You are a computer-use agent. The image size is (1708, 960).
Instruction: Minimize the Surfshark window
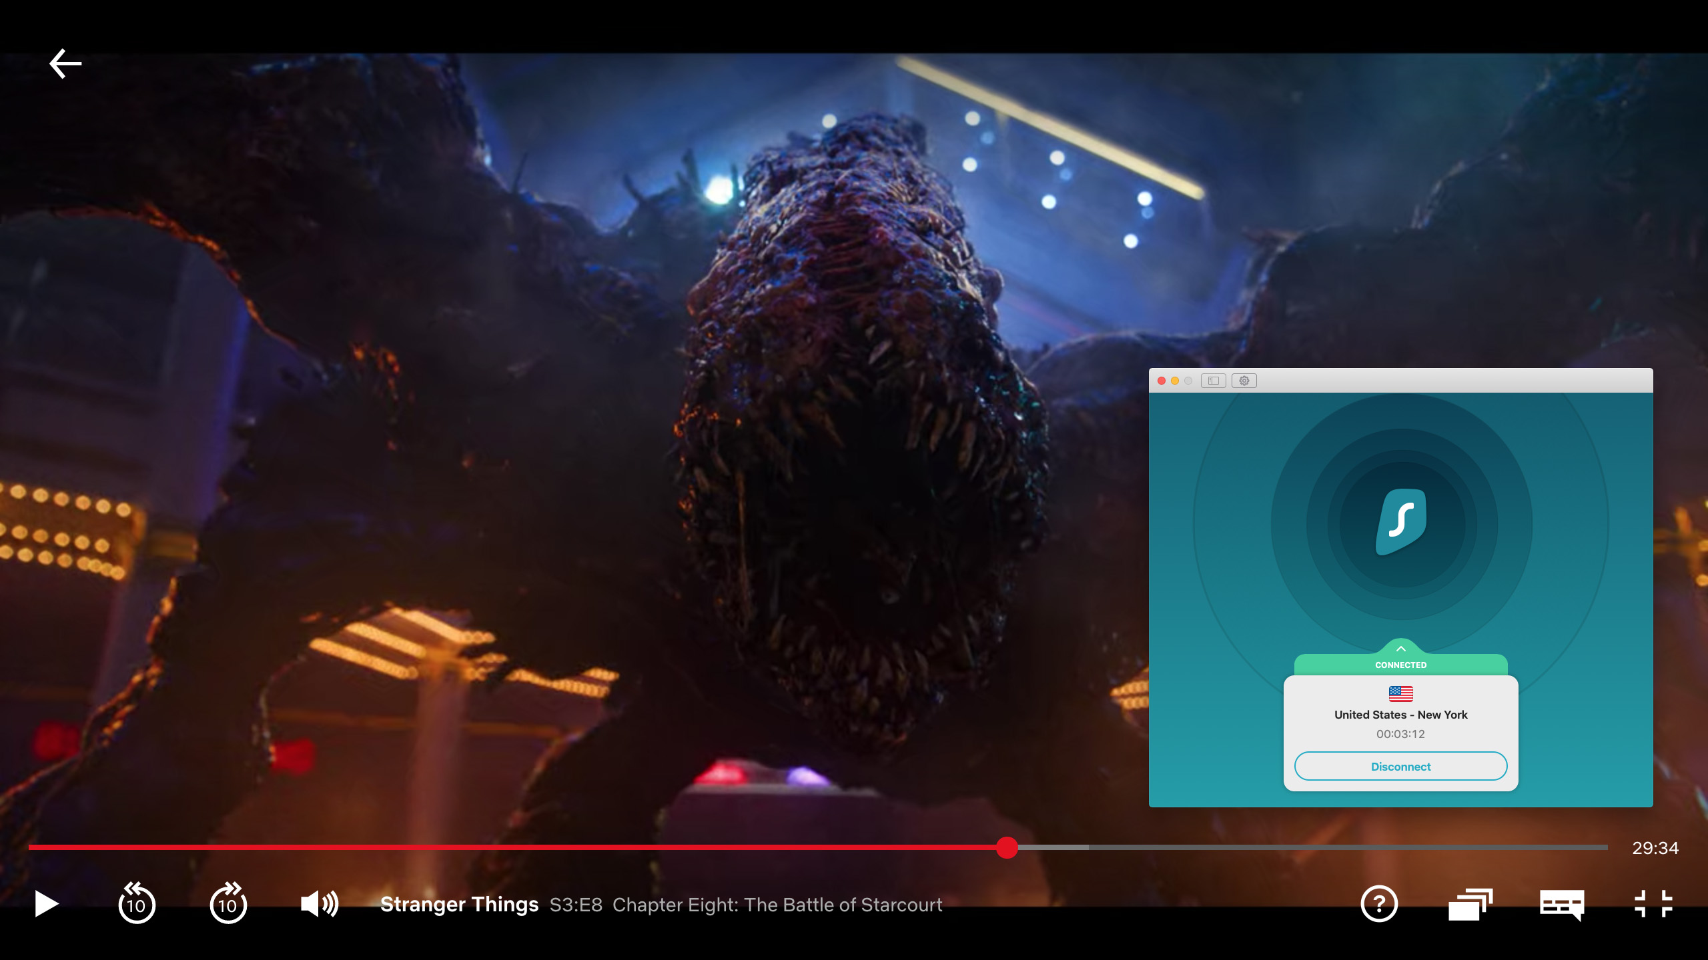click(1175, 381)
